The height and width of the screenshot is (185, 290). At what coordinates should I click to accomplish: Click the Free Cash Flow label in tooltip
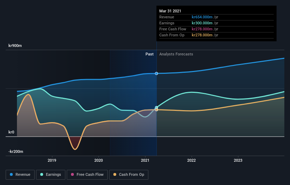coord(173,29)
